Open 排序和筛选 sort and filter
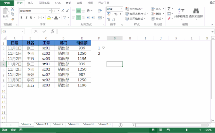The width and height of the screenshot is (215, 133). pos(181,14)
